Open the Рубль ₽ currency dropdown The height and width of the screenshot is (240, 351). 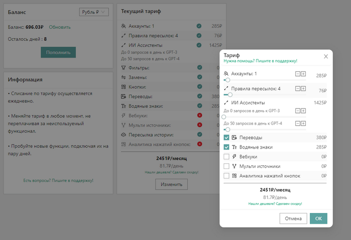click(x=94, y=12)
